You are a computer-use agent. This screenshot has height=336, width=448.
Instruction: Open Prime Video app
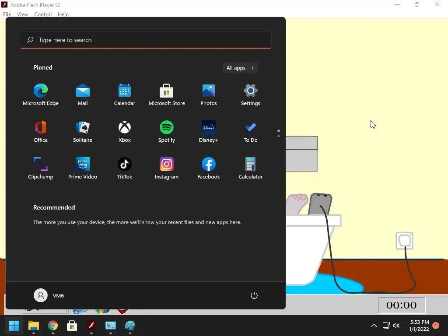point(83,168)
